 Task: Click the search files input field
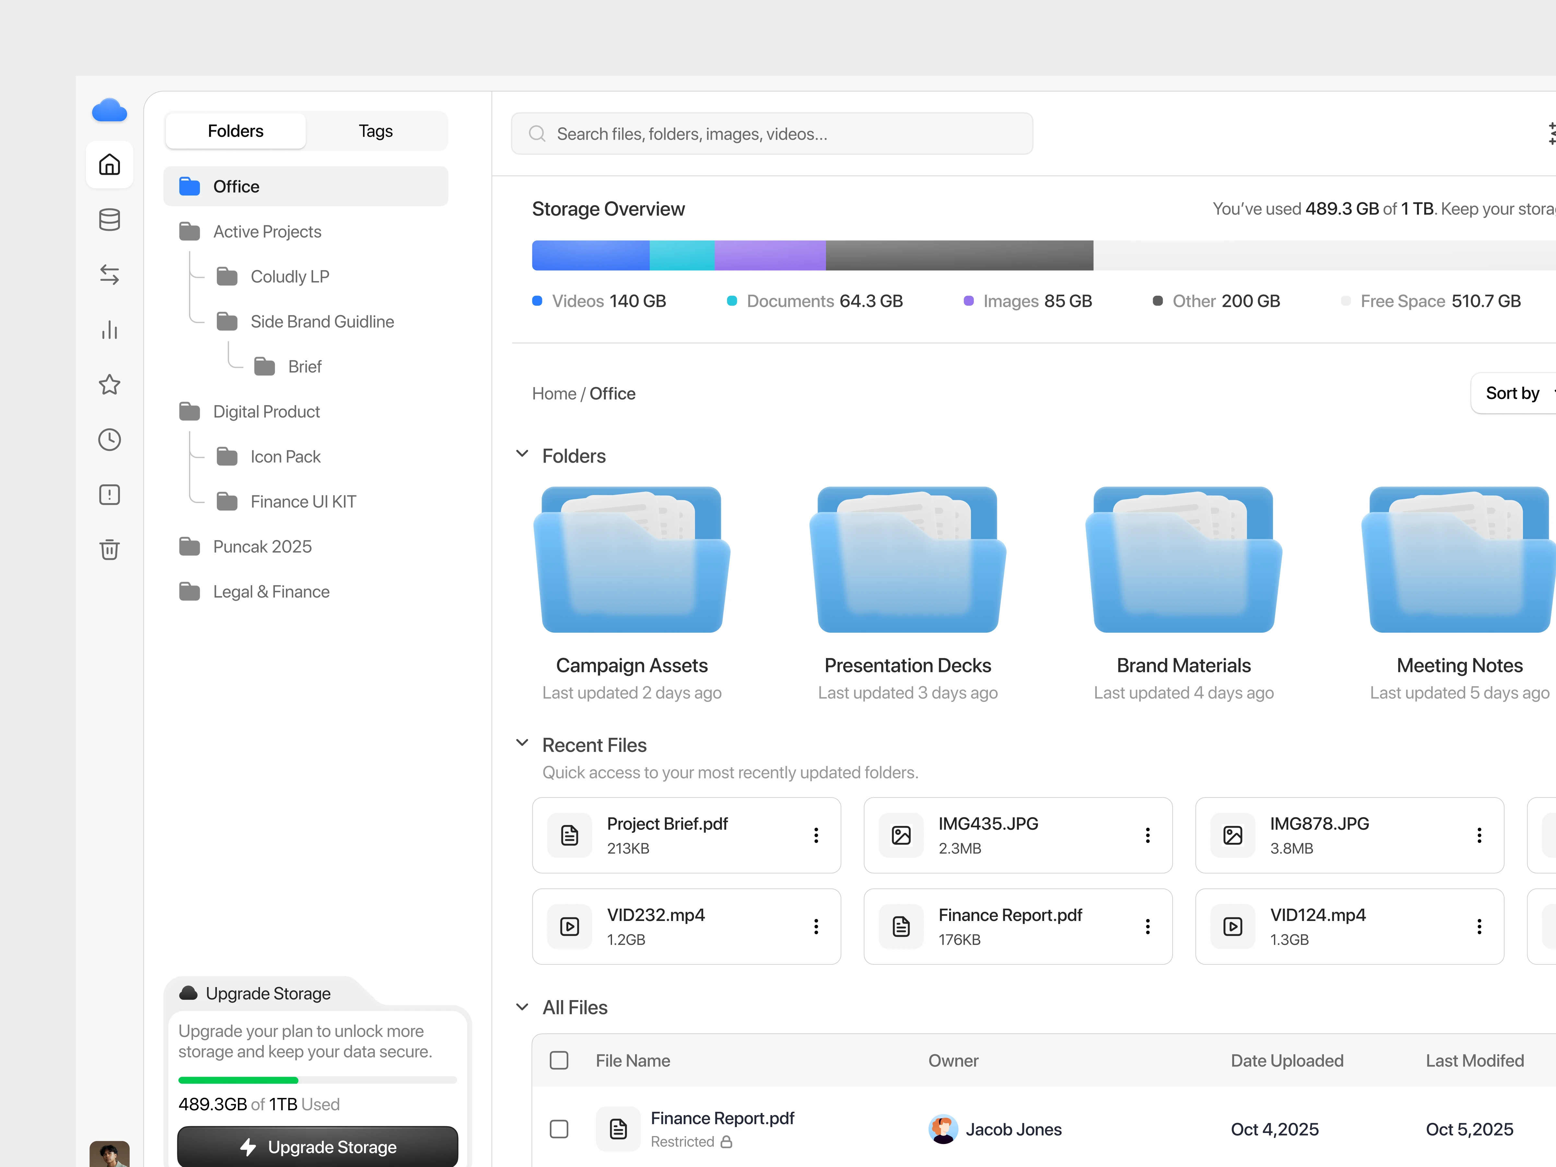pos(772,134)
